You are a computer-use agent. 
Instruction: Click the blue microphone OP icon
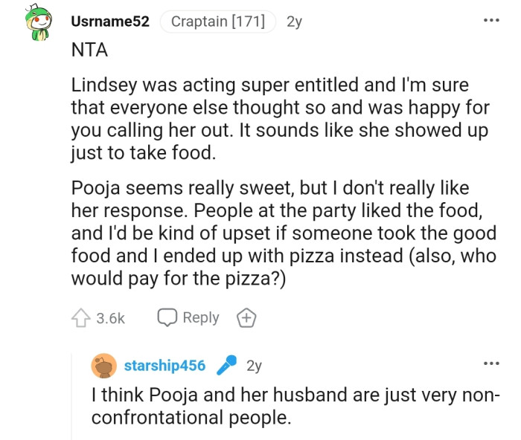click(226, 366)
